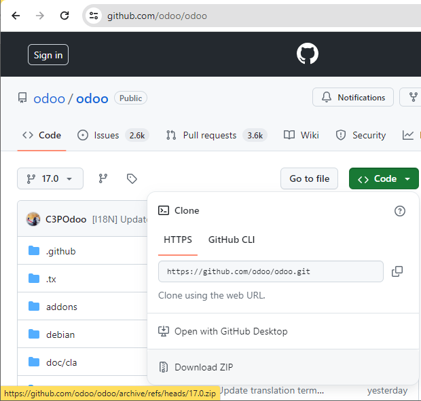Click 'Clone using the web URL.' text
This screenshot has height=401, width=421.
(x=212, y=295)
